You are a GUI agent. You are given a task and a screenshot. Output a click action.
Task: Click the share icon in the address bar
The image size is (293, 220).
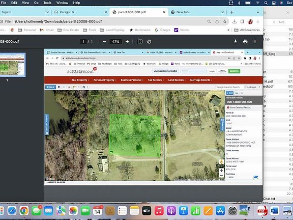(x=217, y=21)
